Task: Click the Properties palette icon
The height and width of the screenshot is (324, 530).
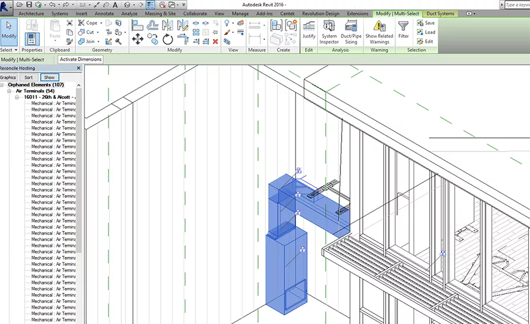Action: point(32,39)
